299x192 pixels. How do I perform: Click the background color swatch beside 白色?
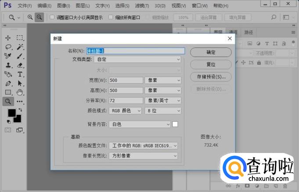(x=175, y=124)
